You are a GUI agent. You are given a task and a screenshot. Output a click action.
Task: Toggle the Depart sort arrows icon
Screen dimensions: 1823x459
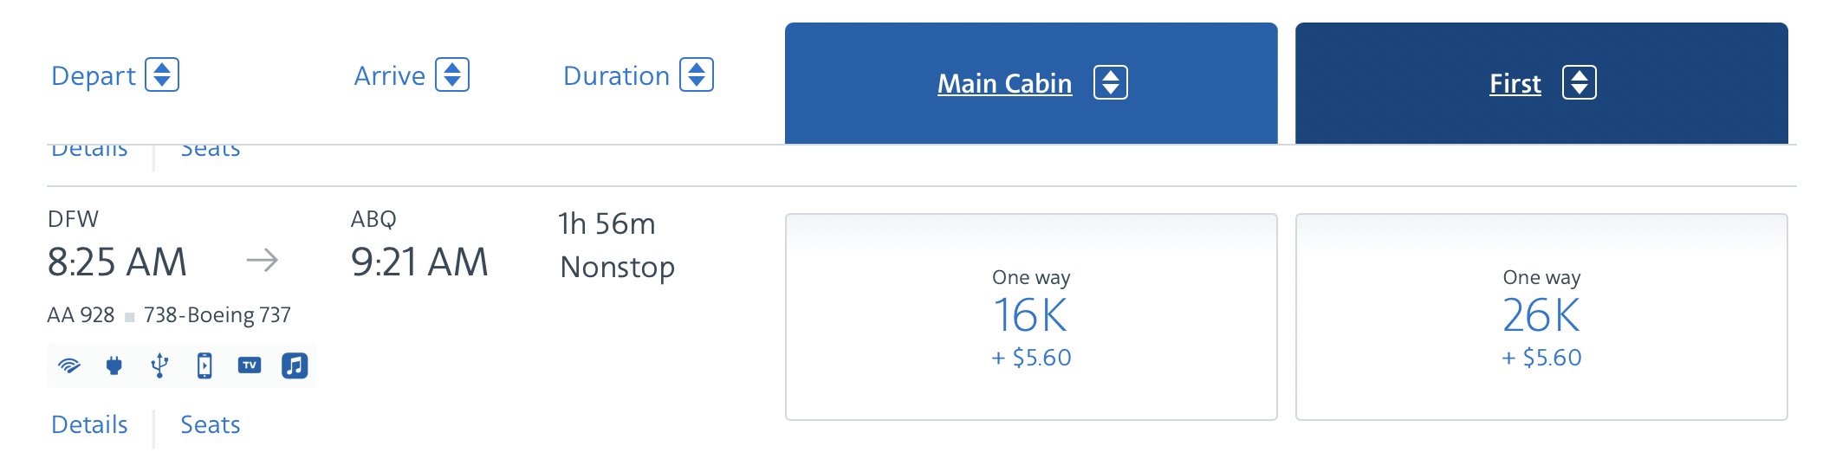162,74
